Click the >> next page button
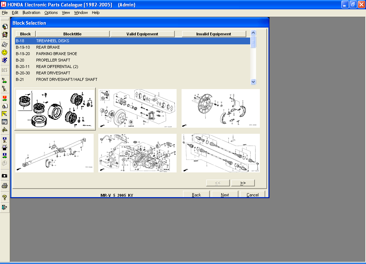Screen dimensions: 366x264 (243, 183)
